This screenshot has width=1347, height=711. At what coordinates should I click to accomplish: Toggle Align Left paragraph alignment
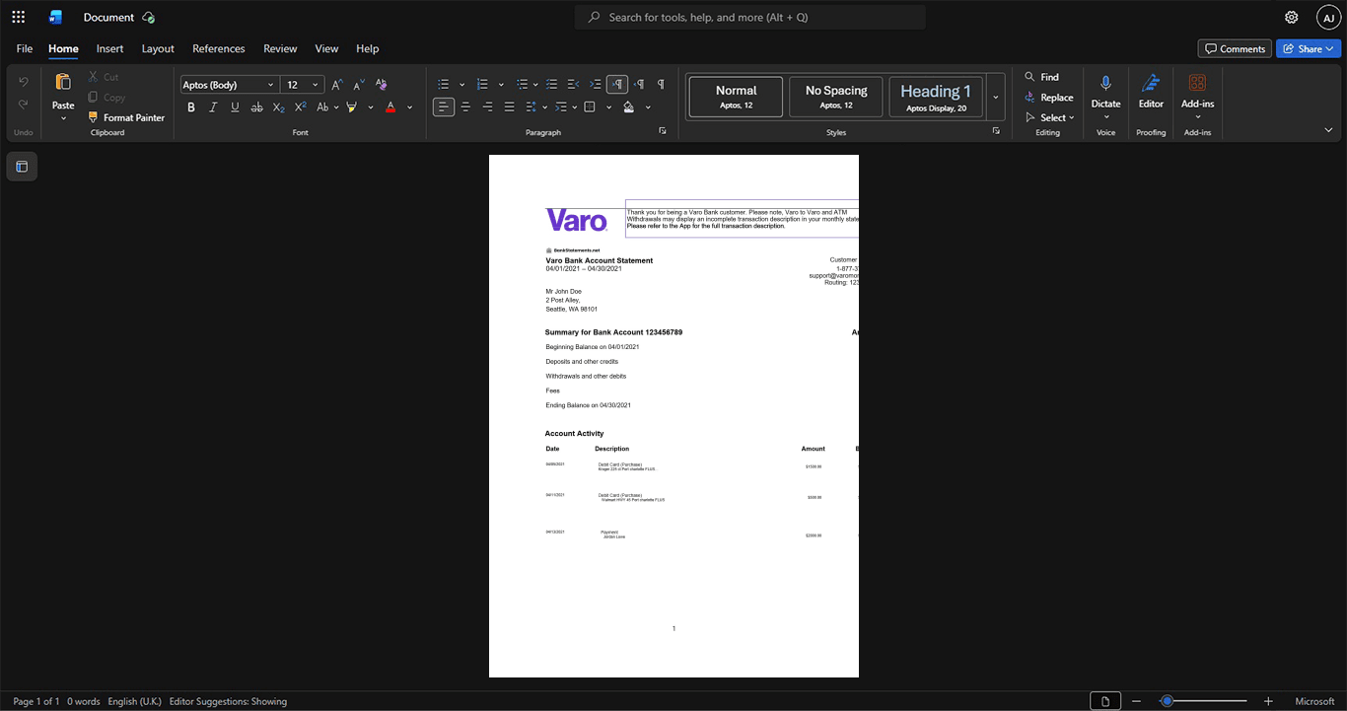tap(444, 107)
